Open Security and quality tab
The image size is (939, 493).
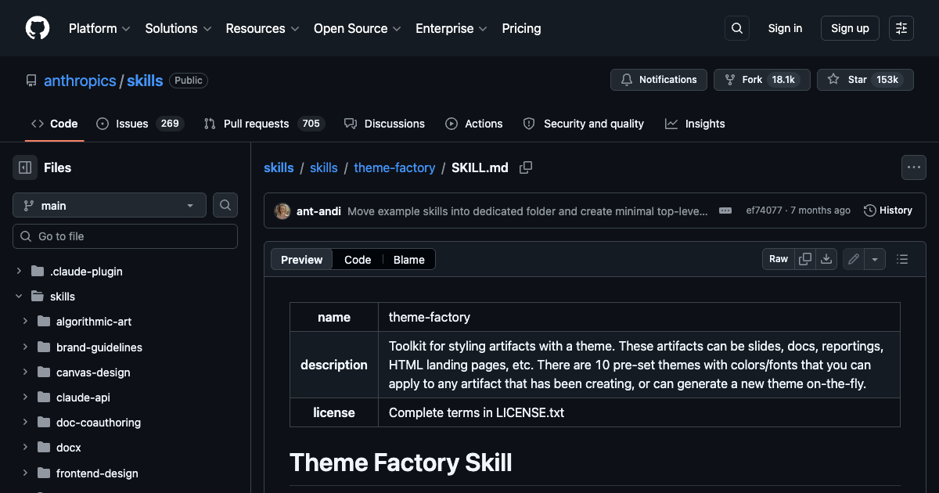[584, 124]
